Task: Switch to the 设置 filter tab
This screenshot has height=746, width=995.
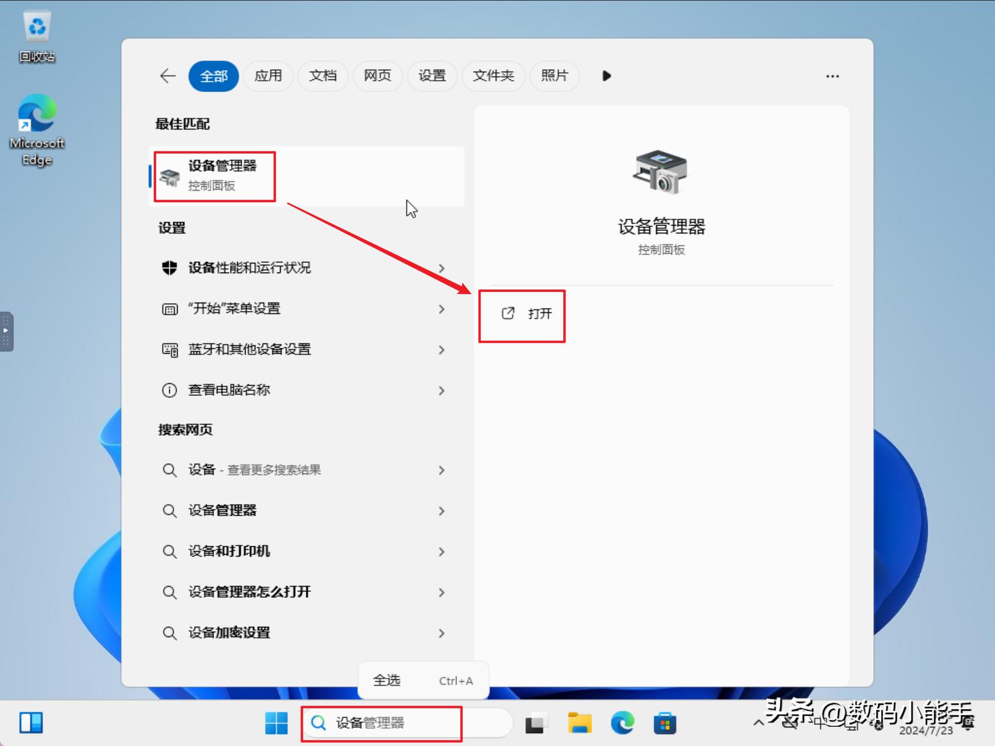Action: 432,76
